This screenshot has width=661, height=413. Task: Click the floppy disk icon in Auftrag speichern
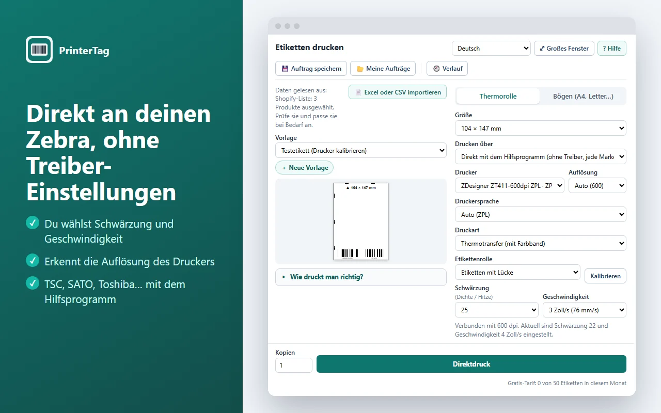[x=285, y=69]
